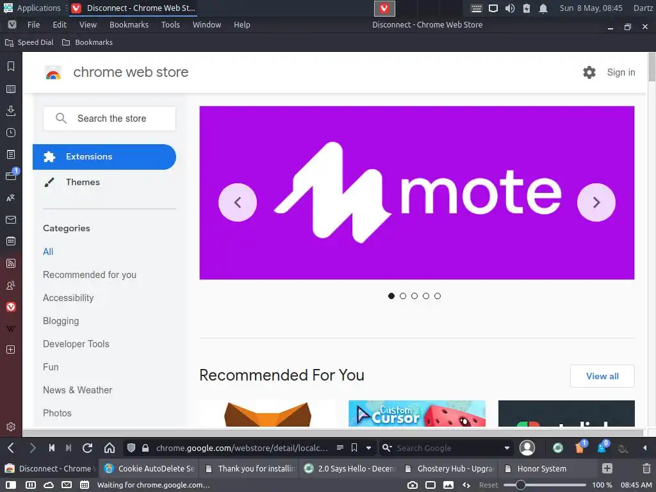This screenshot has width=656, height=492.
Task: Click the Chrome Web Store settings gear
Action: point(589,72)
